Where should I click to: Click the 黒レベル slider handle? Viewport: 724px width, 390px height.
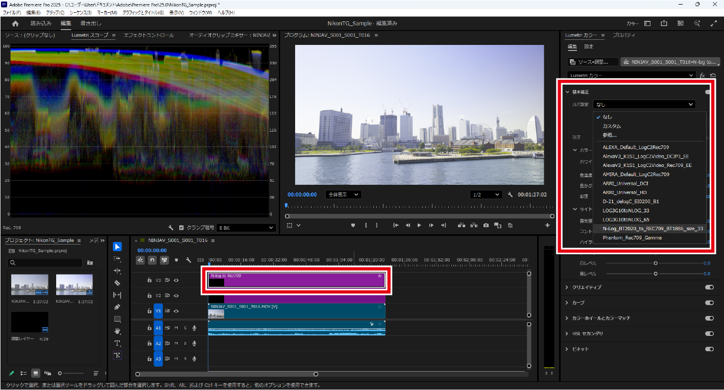click(x=656, y=274)
